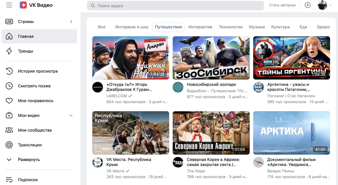Switch to Интервью и шоу tab
The width and height of the screenshot is (338, 185).
pyautogui.click(x=132, y=27)
